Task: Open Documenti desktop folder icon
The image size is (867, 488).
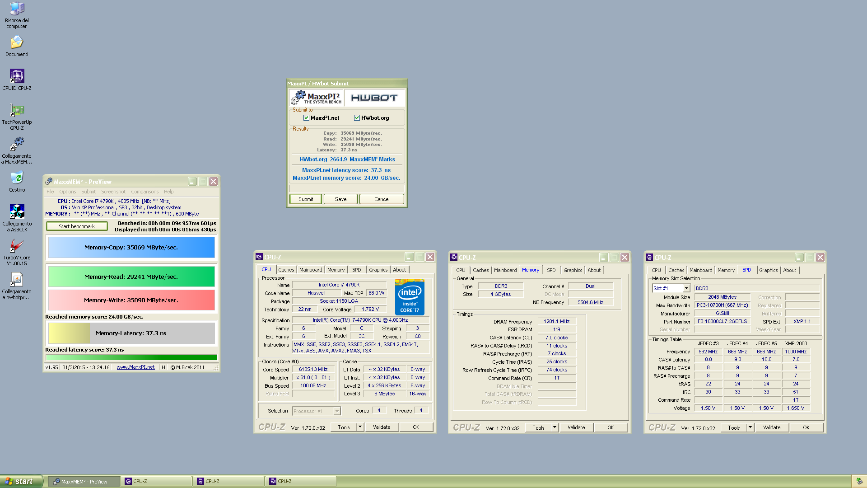Action: click(x=17, y=46)
